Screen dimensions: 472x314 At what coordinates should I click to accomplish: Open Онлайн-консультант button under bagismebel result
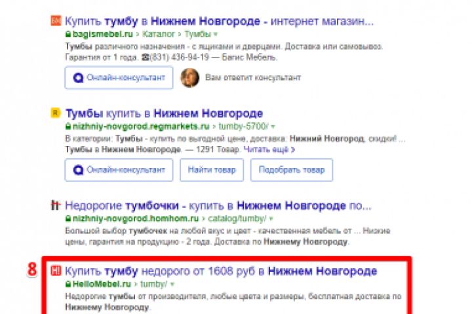click(119, 78)
